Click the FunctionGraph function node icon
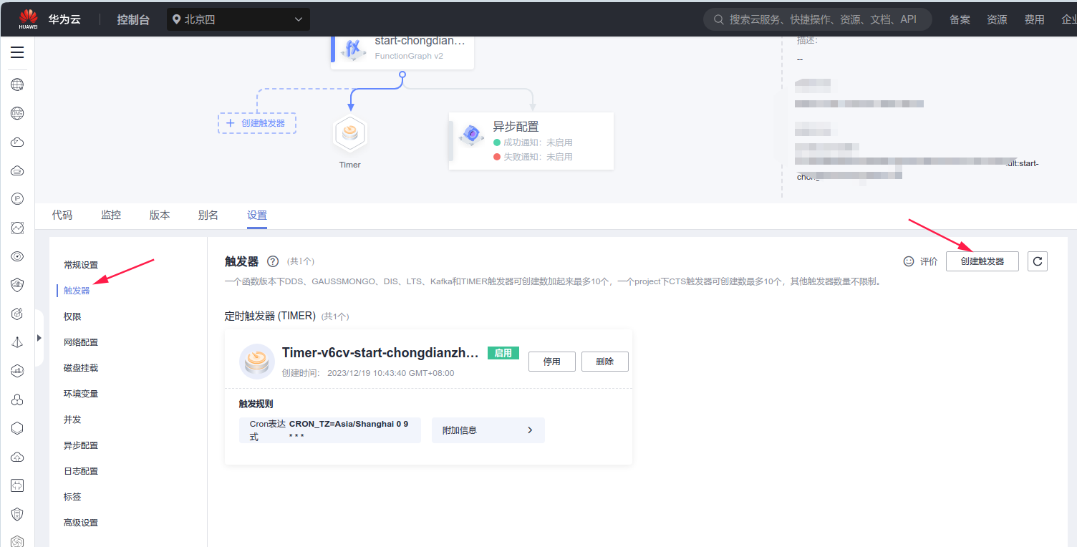This screenshot has height=547, width=1077. [352, 49]
